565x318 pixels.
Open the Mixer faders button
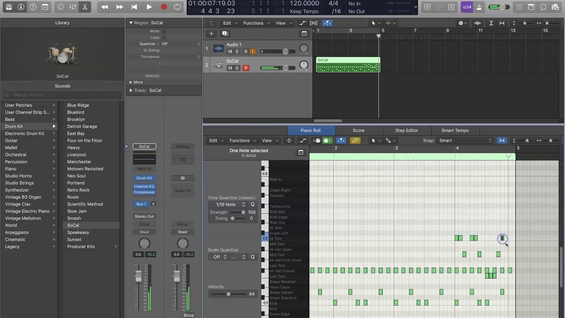(73, 7)
